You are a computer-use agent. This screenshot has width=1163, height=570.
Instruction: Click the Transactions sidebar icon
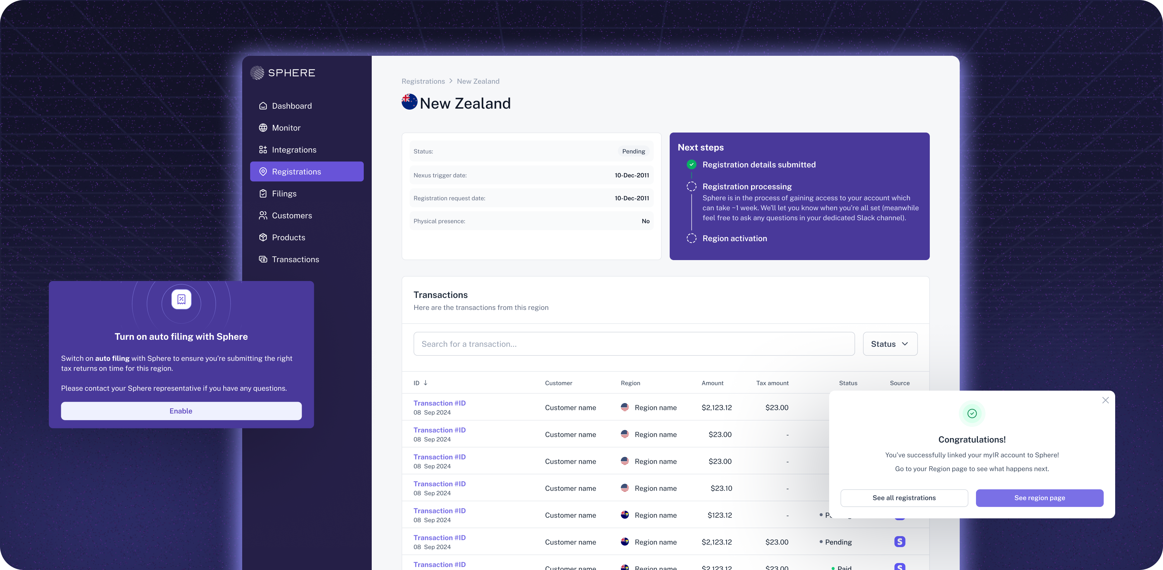263,259
